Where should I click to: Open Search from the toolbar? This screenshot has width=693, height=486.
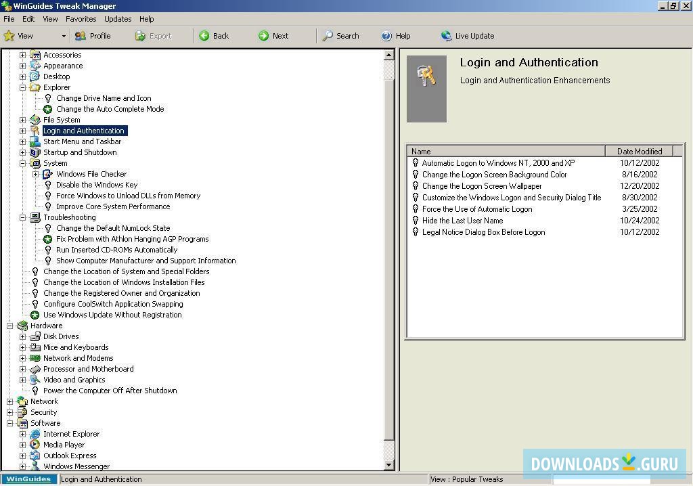click(340, 36)
